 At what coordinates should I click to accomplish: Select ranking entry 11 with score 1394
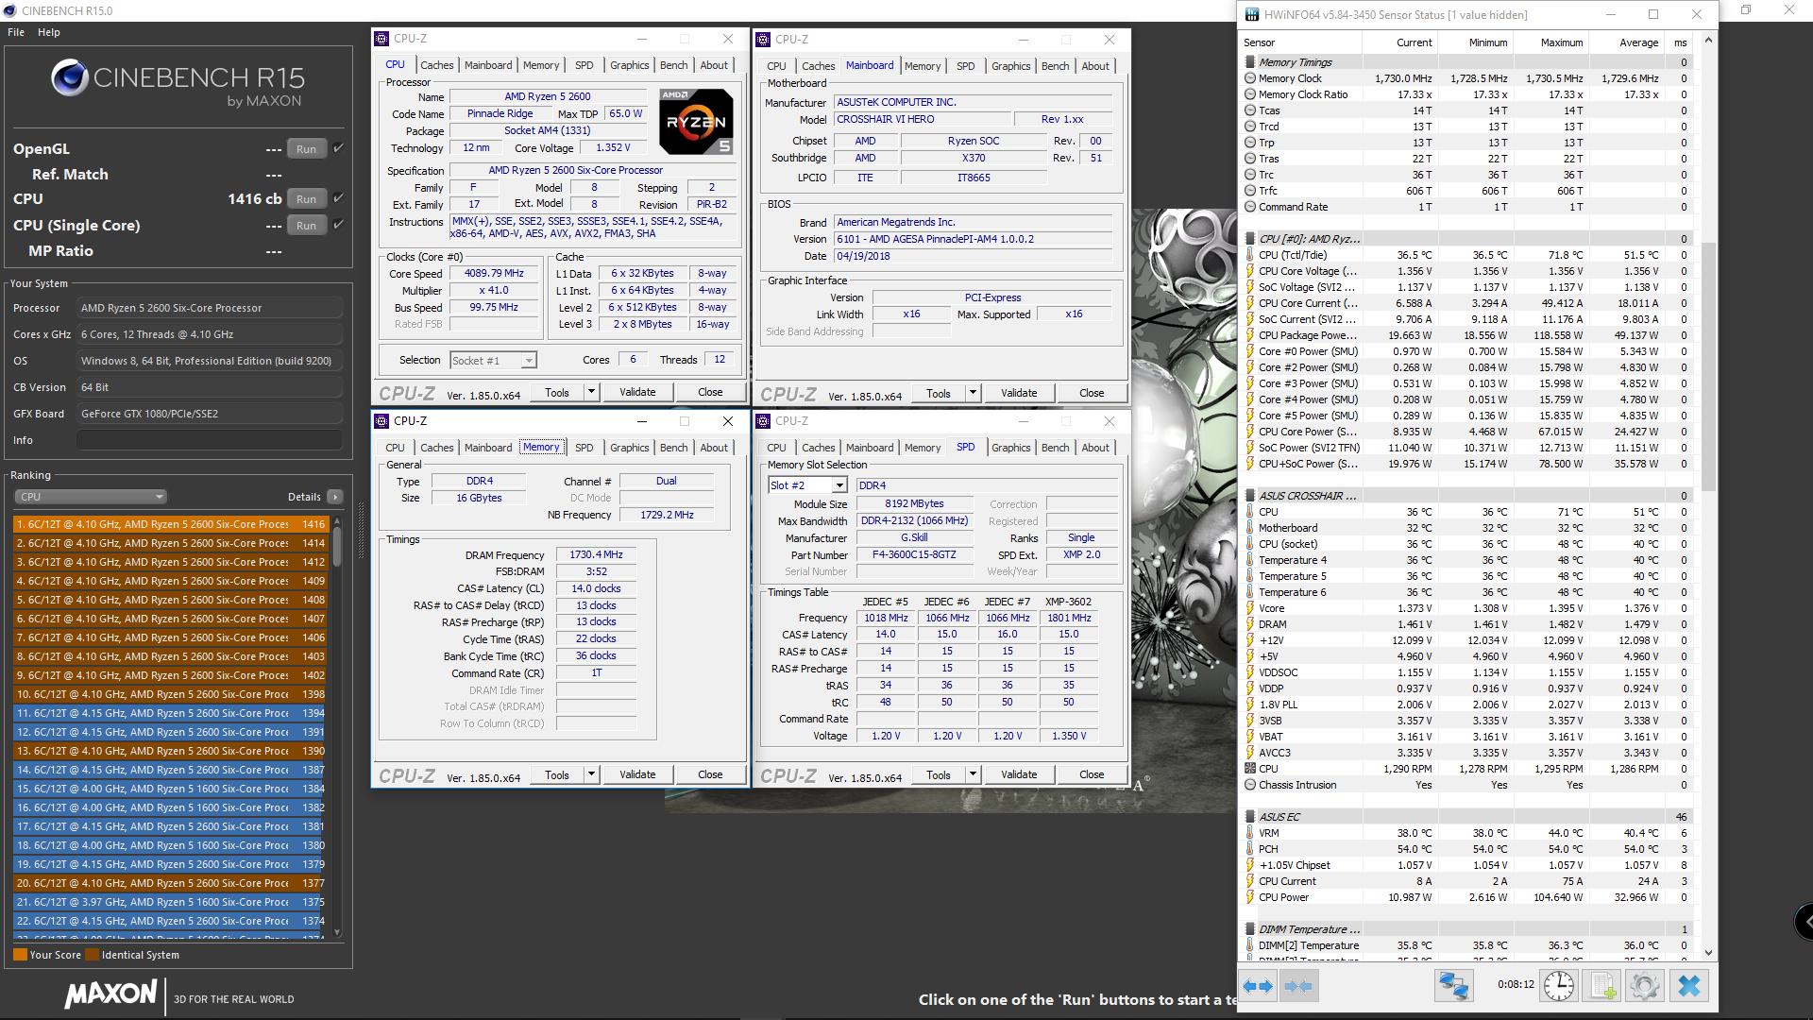(171, 713)
